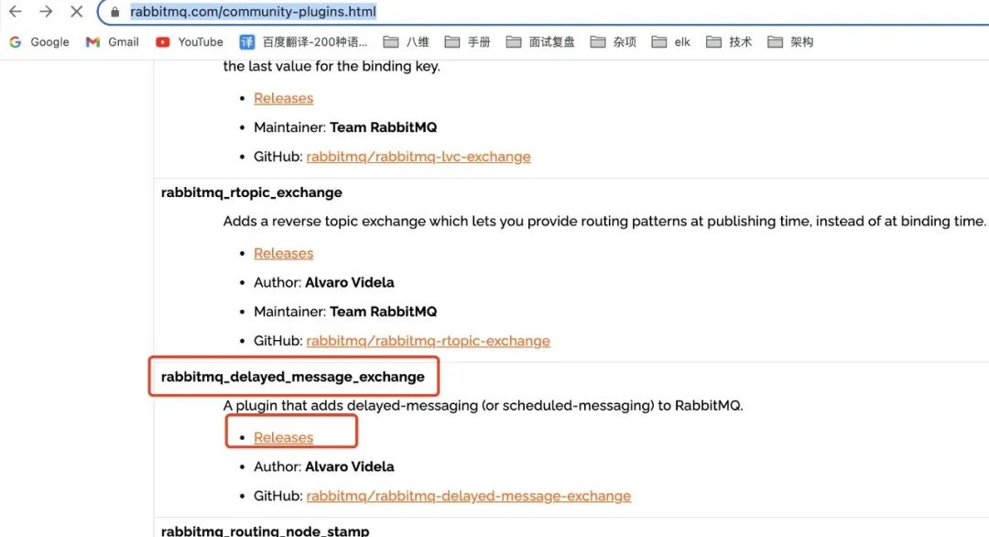
Task: Open rabbitmq/rabbitmq-delayed-message-exchange GitHub link
Action: coord(468,496)
